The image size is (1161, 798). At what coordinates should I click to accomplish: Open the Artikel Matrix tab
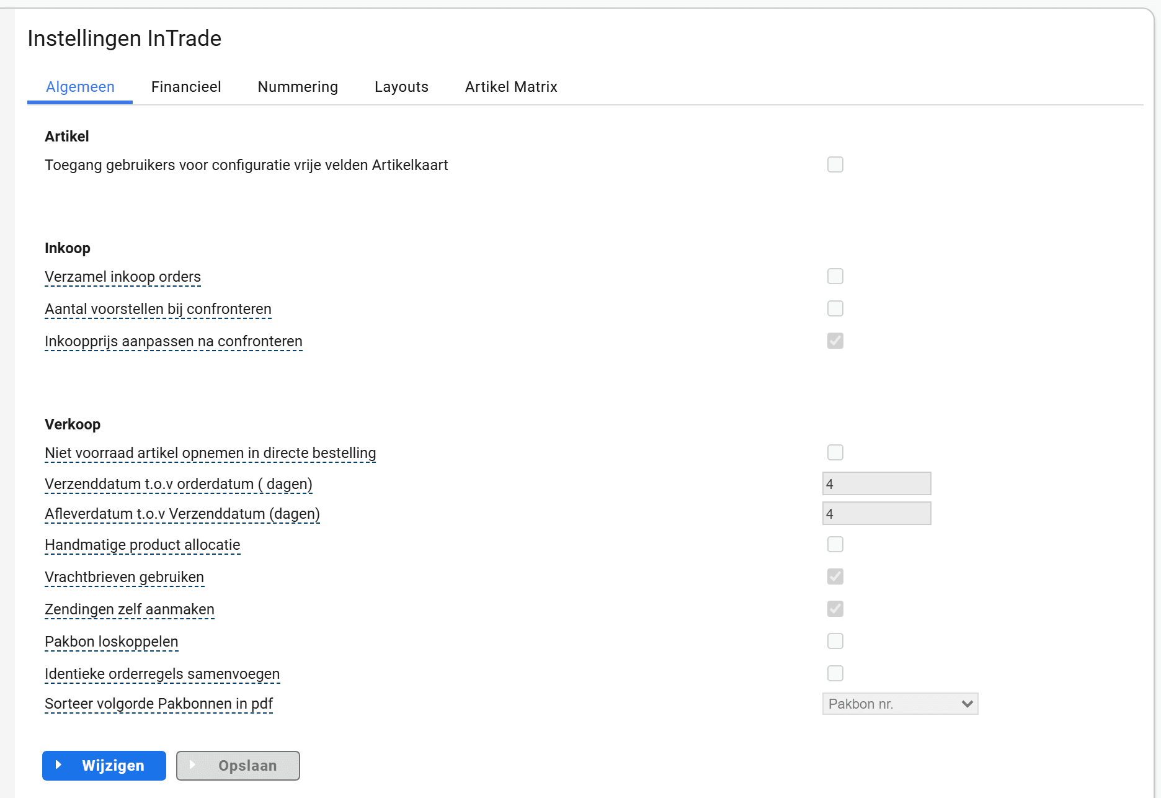pos(511,87)
